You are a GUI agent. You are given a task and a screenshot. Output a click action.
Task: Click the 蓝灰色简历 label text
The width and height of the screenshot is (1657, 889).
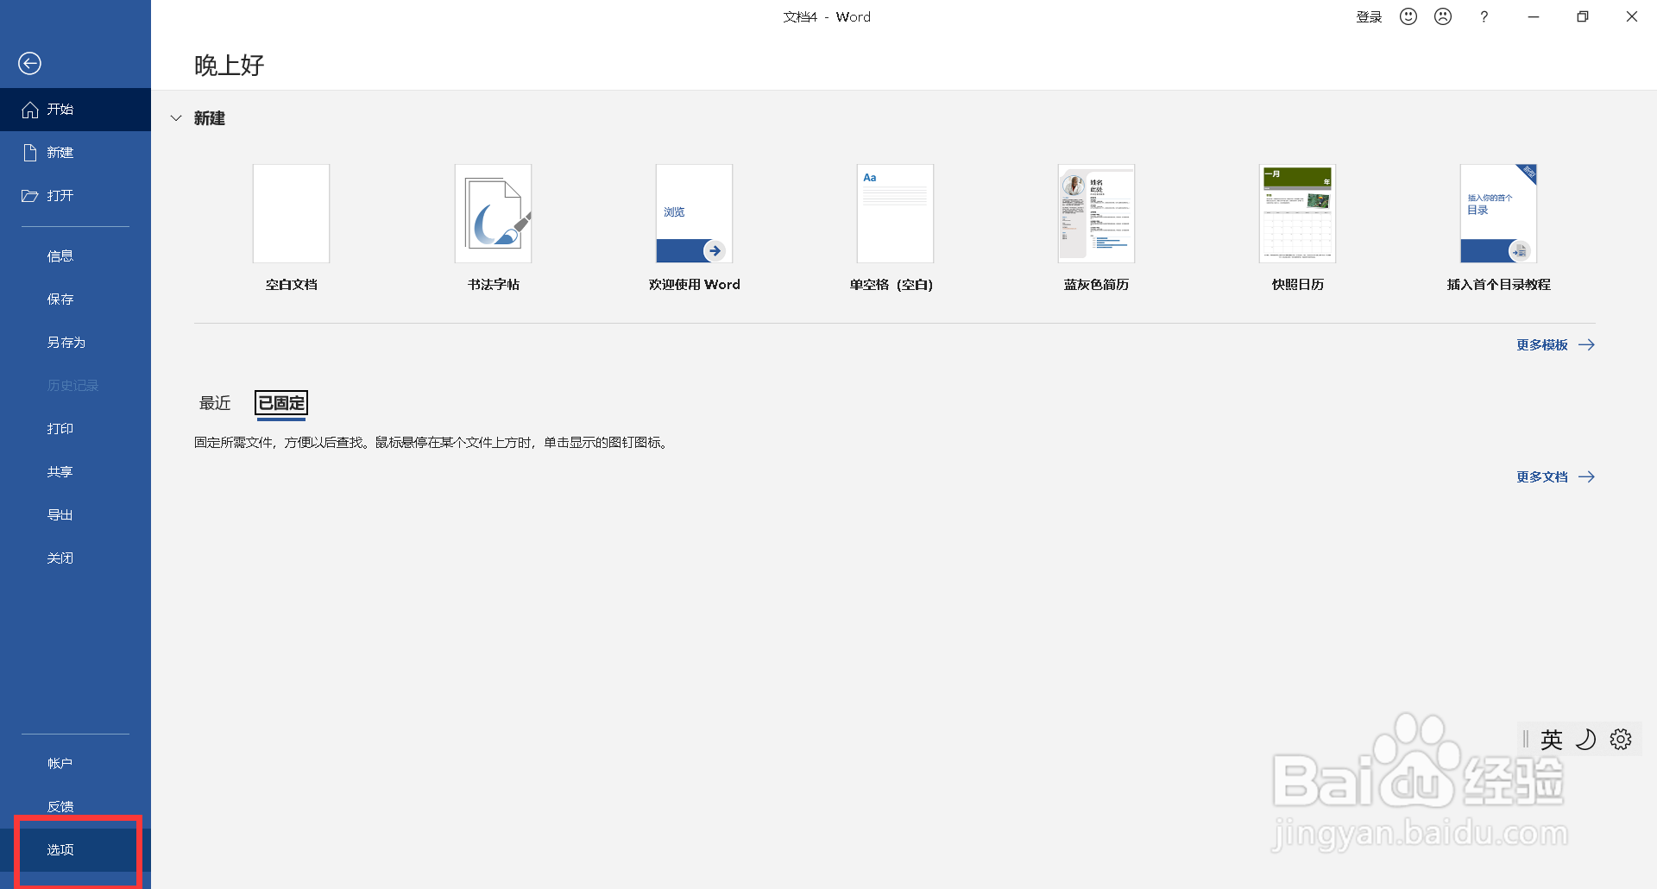click(1096, 285)
